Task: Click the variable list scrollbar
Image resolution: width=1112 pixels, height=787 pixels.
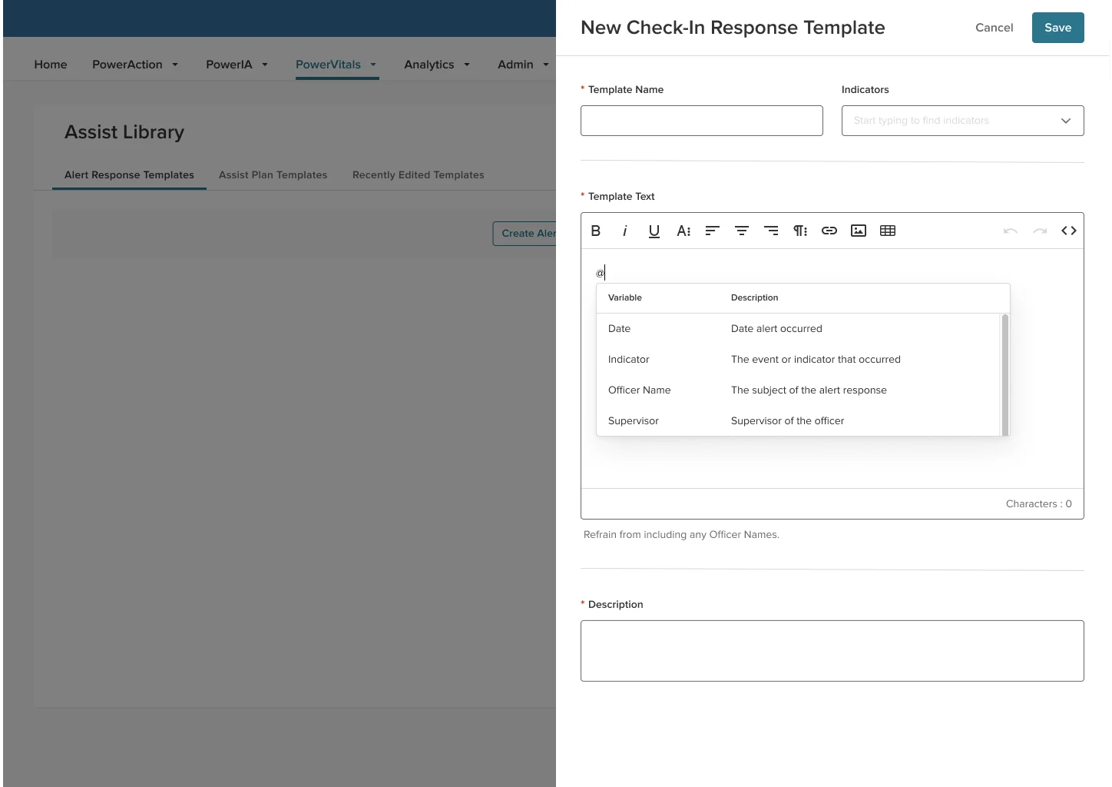Action: (x=1005, y=375)
